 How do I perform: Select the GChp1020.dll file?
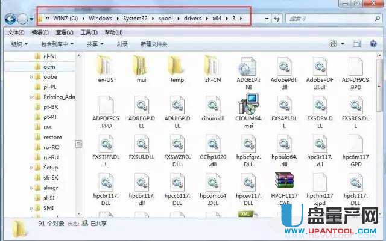[x=213, y=144]
